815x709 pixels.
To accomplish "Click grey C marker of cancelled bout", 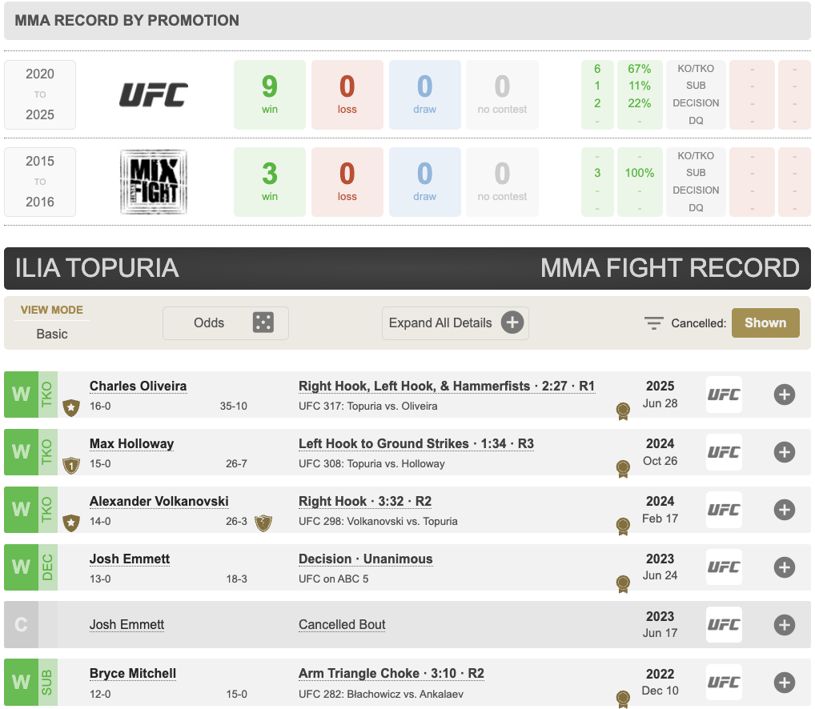I will tap(22, 625).
